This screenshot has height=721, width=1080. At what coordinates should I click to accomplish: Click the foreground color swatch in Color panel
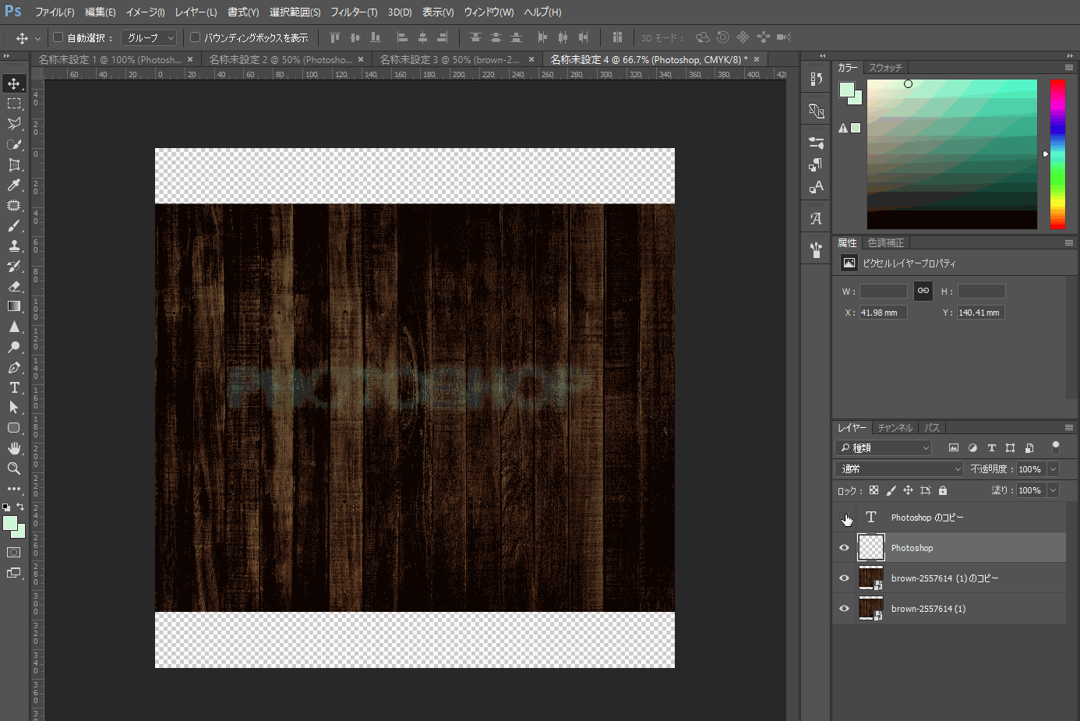[847, 90]
